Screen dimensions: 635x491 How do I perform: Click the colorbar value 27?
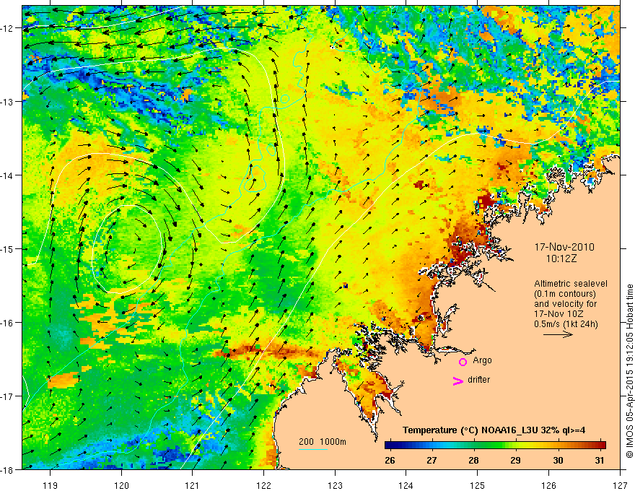(x=432, y=460)
